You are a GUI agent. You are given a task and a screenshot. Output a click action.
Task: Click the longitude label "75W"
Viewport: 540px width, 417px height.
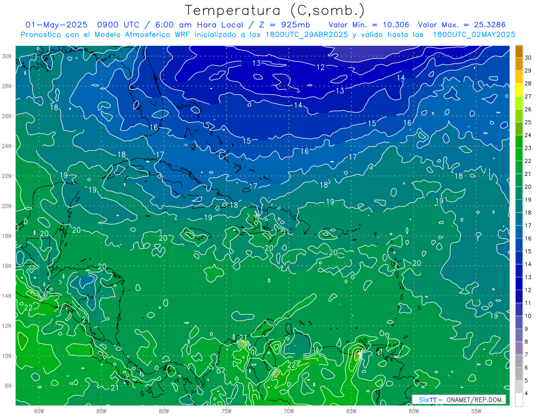click(226, 411)
